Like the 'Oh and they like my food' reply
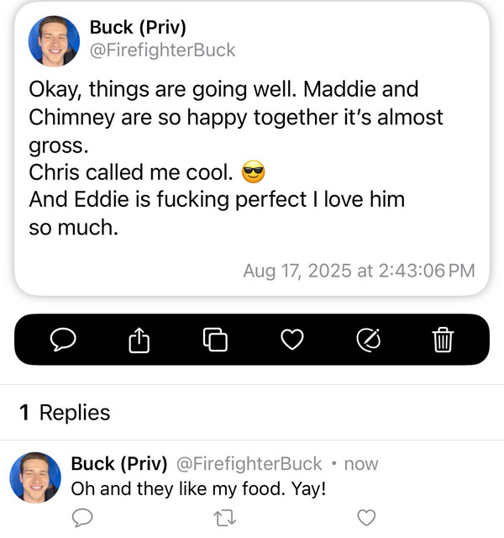 click(x=366, y=518)
